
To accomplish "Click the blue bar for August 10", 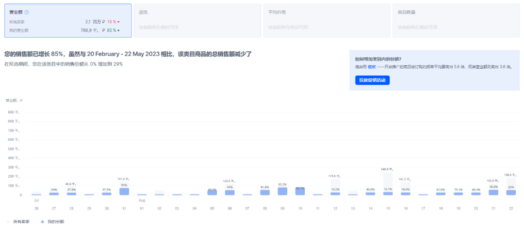I will 300,191.
